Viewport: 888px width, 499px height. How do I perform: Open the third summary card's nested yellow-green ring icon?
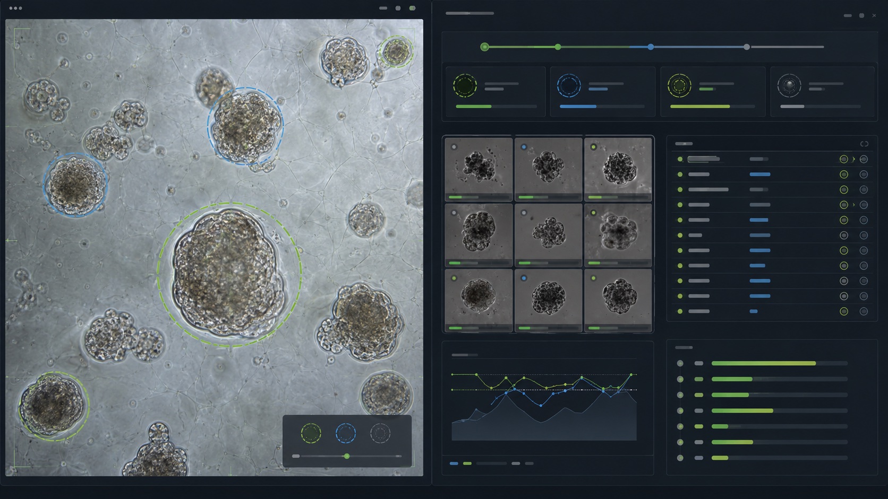tap(679, 85)
